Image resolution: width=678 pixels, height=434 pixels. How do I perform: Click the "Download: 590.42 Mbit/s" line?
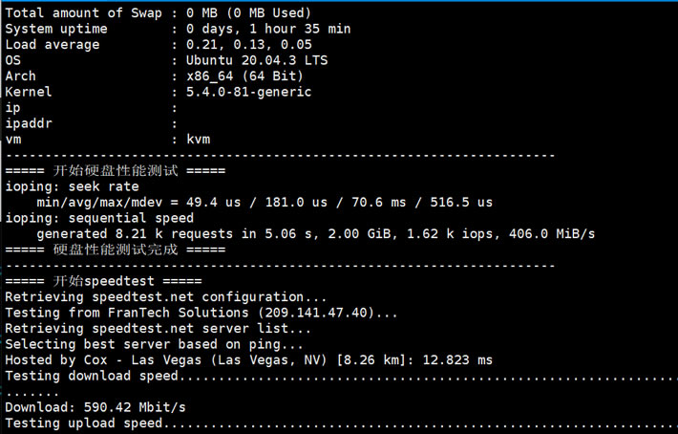coord(95,407)
